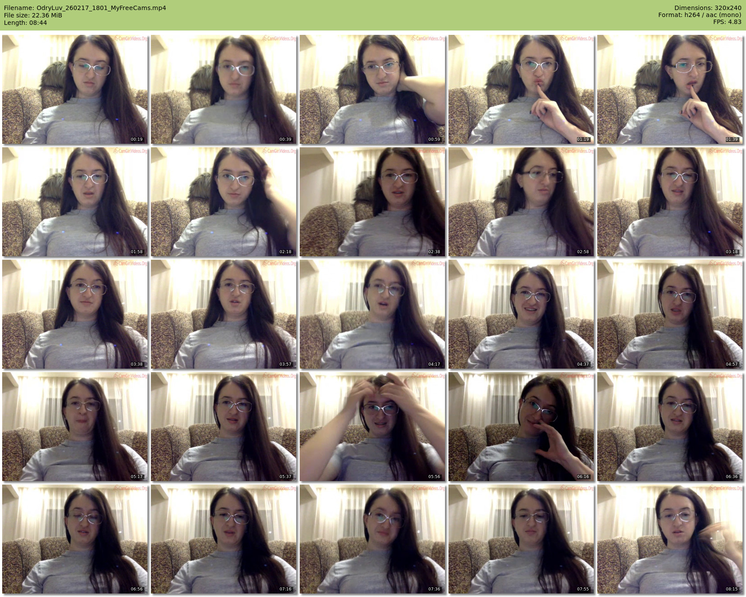Click the Filename text in header
This screenshot has width=746, height=597.
coord(85,8)
